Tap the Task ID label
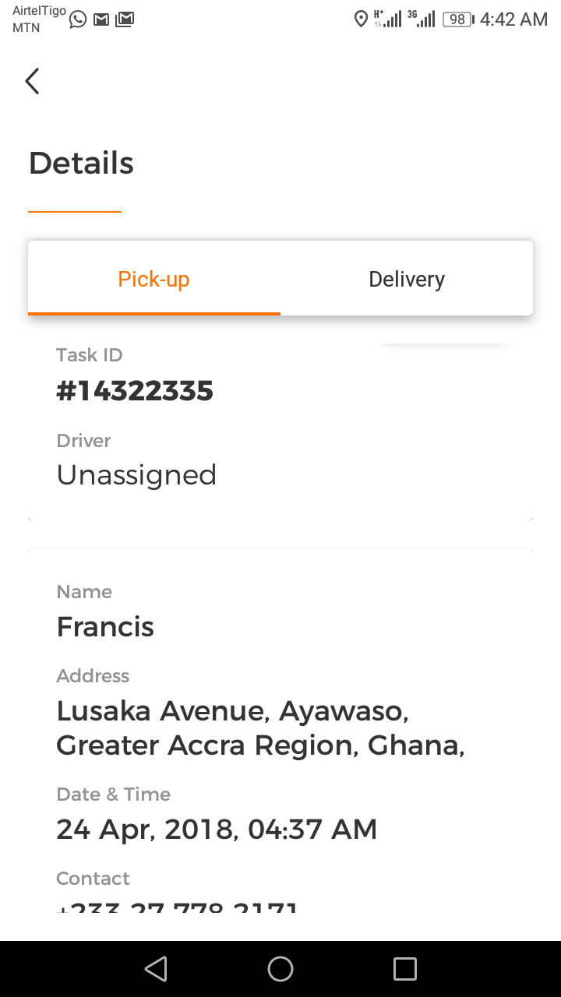 pyautogui.click(x=90, y=355)
